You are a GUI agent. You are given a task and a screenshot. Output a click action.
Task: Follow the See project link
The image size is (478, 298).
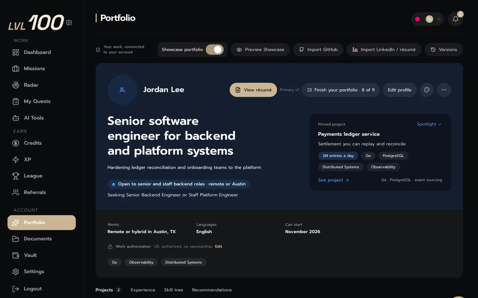click(334, 180)
